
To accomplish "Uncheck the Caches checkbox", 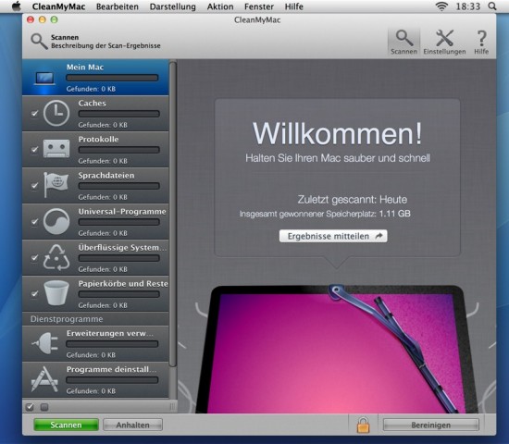I will click(x=34, y=113).
